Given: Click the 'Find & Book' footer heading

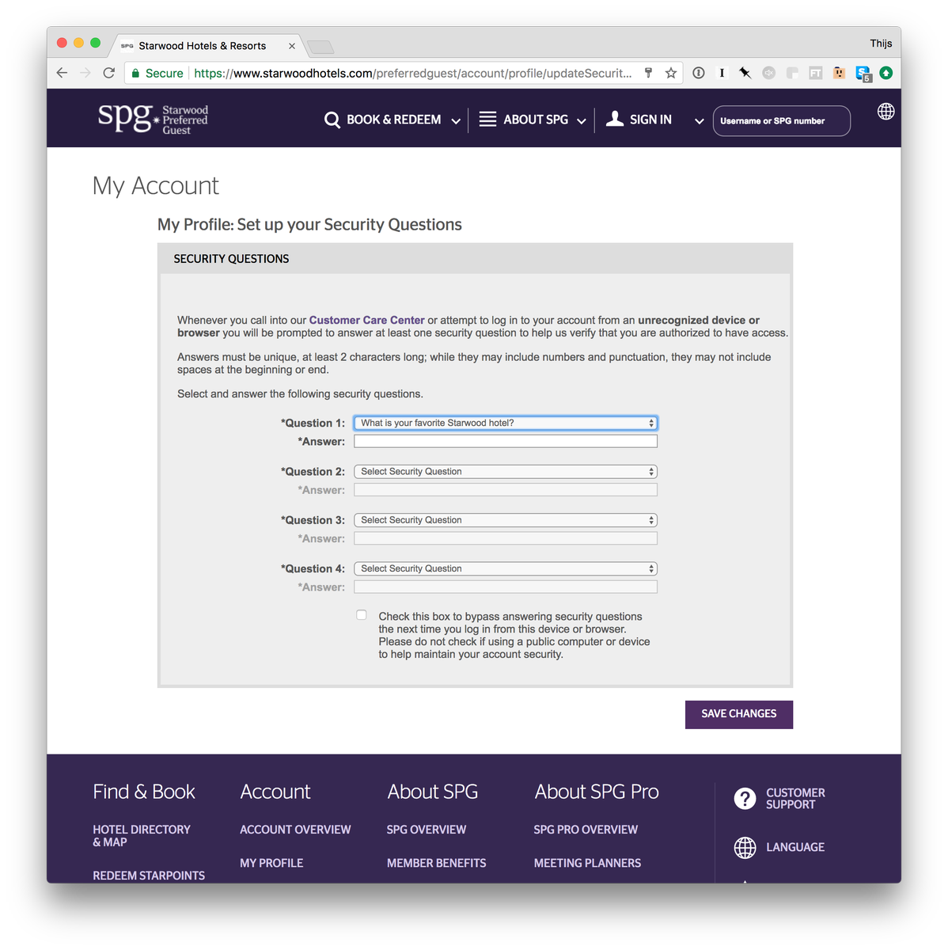Looking at the screenshot, I should point(144,792).
